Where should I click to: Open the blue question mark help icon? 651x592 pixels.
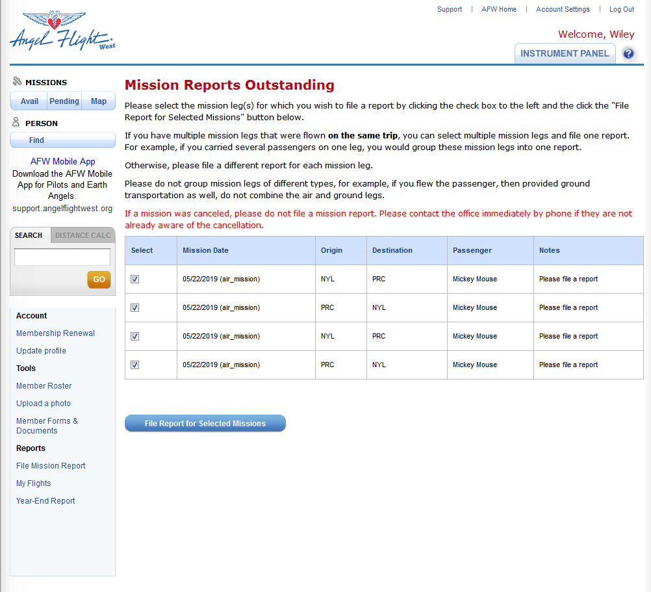tap(628, 53)
